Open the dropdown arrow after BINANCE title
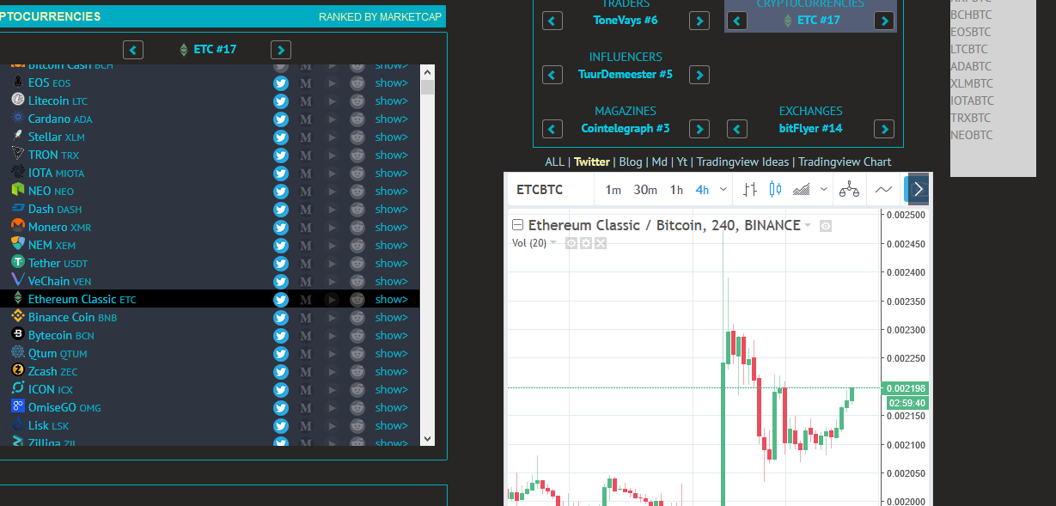 coord(808,225)
